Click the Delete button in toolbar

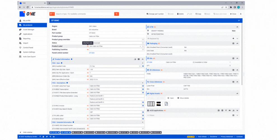(x=180, y=14)
